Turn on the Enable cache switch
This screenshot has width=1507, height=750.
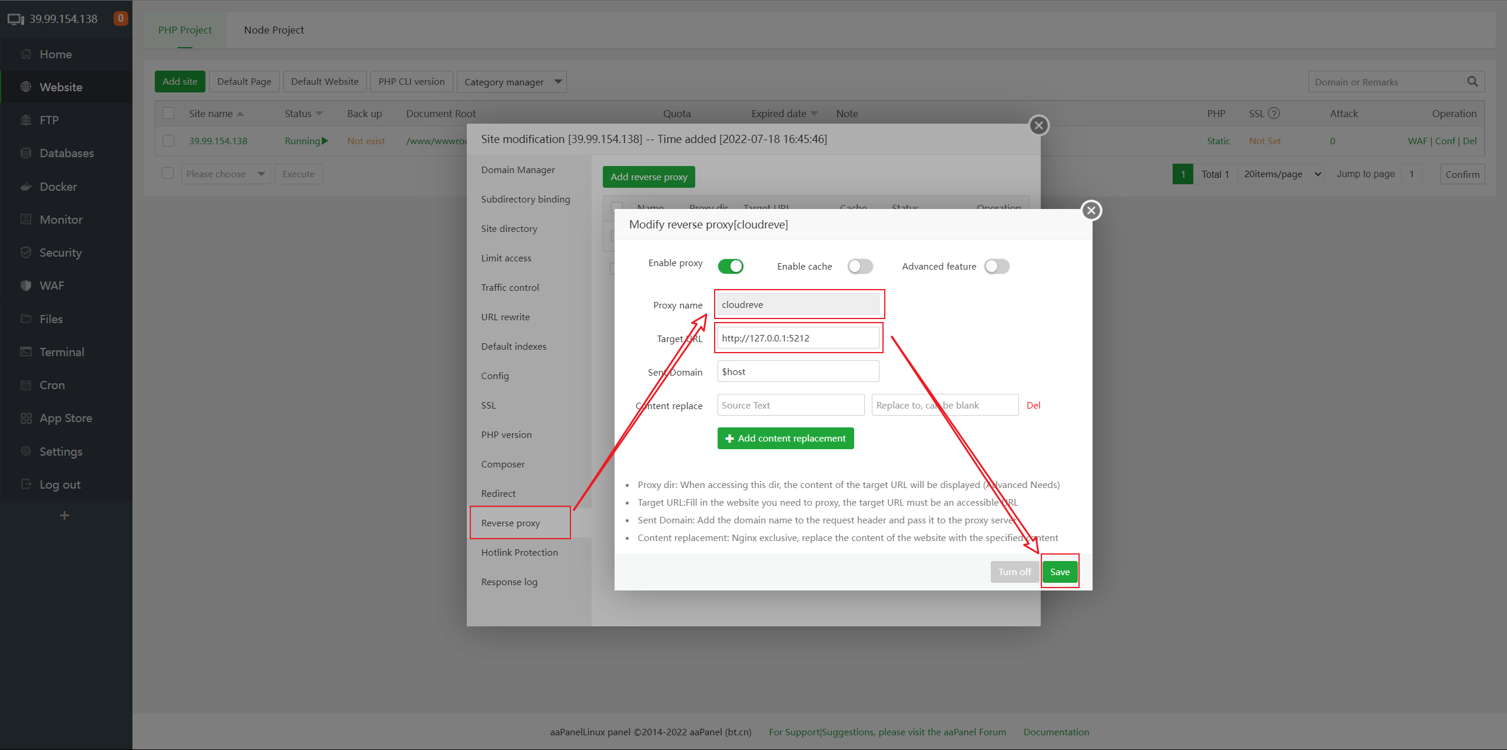[x=859, y=266]
